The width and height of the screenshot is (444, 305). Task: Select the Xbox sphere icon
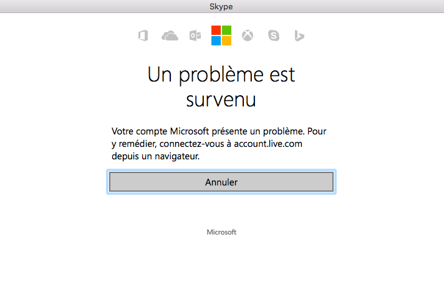tap(248, 35)
